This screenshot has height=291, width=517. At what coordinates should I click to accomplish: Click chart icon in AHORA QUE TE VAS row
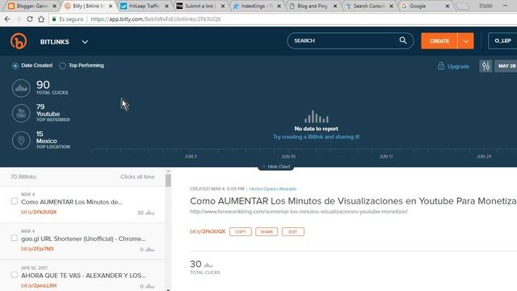150,286
